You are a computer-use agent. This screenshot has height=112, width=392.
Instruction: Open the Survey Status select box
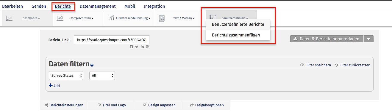tap(66, 76)
